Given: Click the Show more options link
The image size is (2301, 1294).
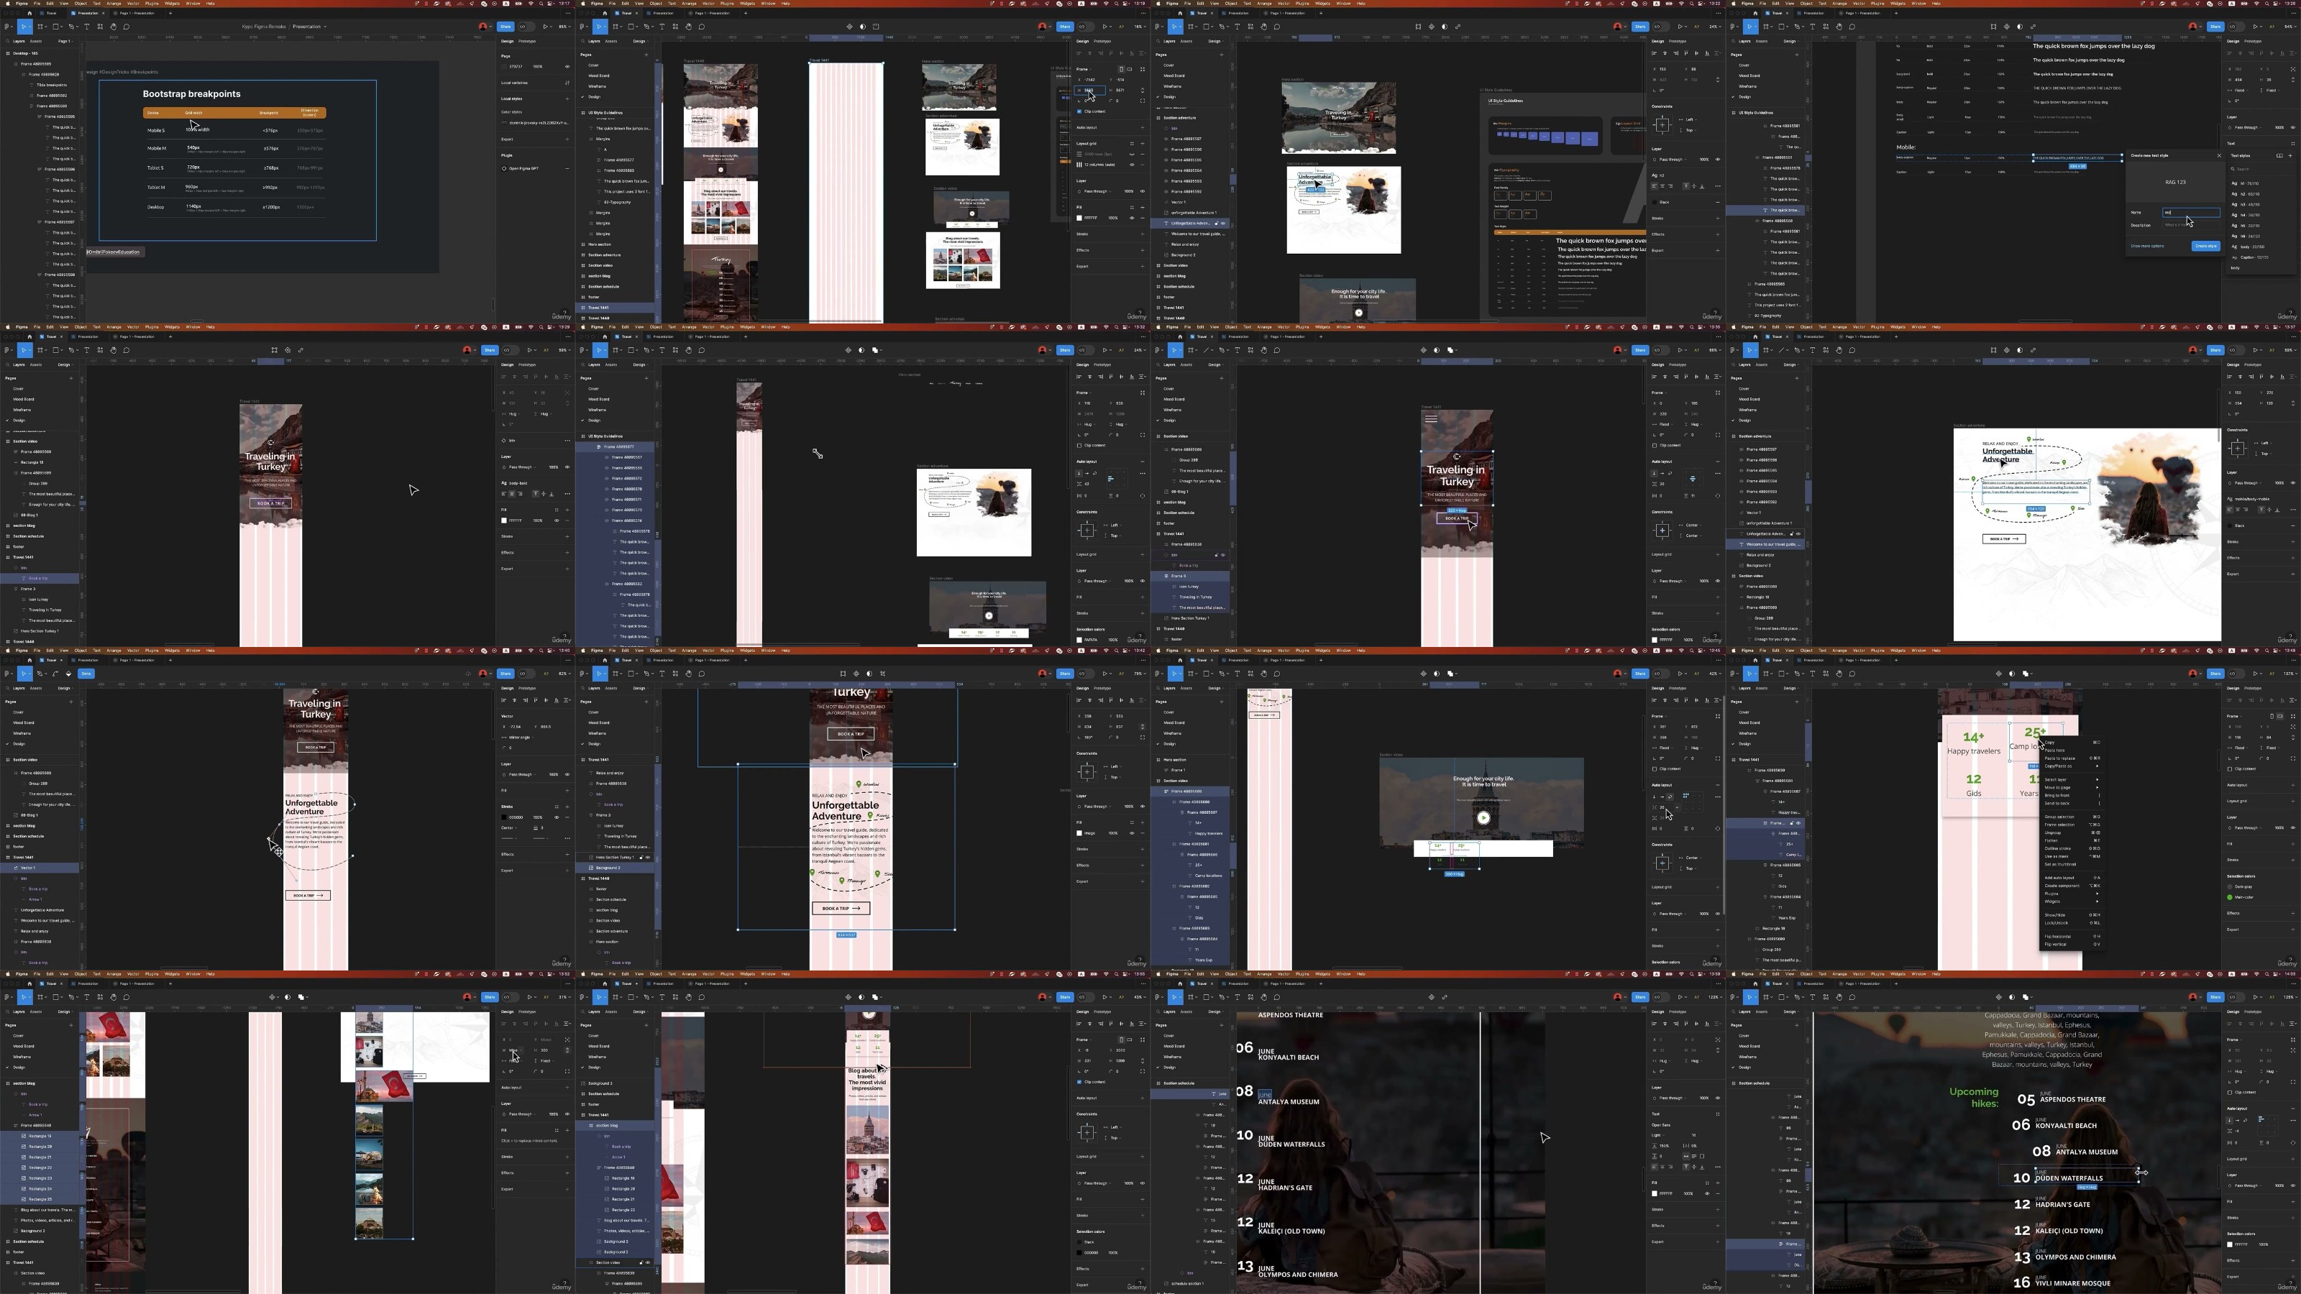Looking at the screenshot, I should point(2147,246).
